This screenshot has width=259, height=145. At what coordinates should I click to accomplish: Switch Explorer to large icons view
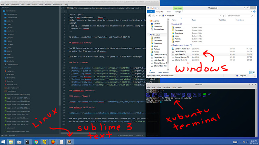click(254, 72)
